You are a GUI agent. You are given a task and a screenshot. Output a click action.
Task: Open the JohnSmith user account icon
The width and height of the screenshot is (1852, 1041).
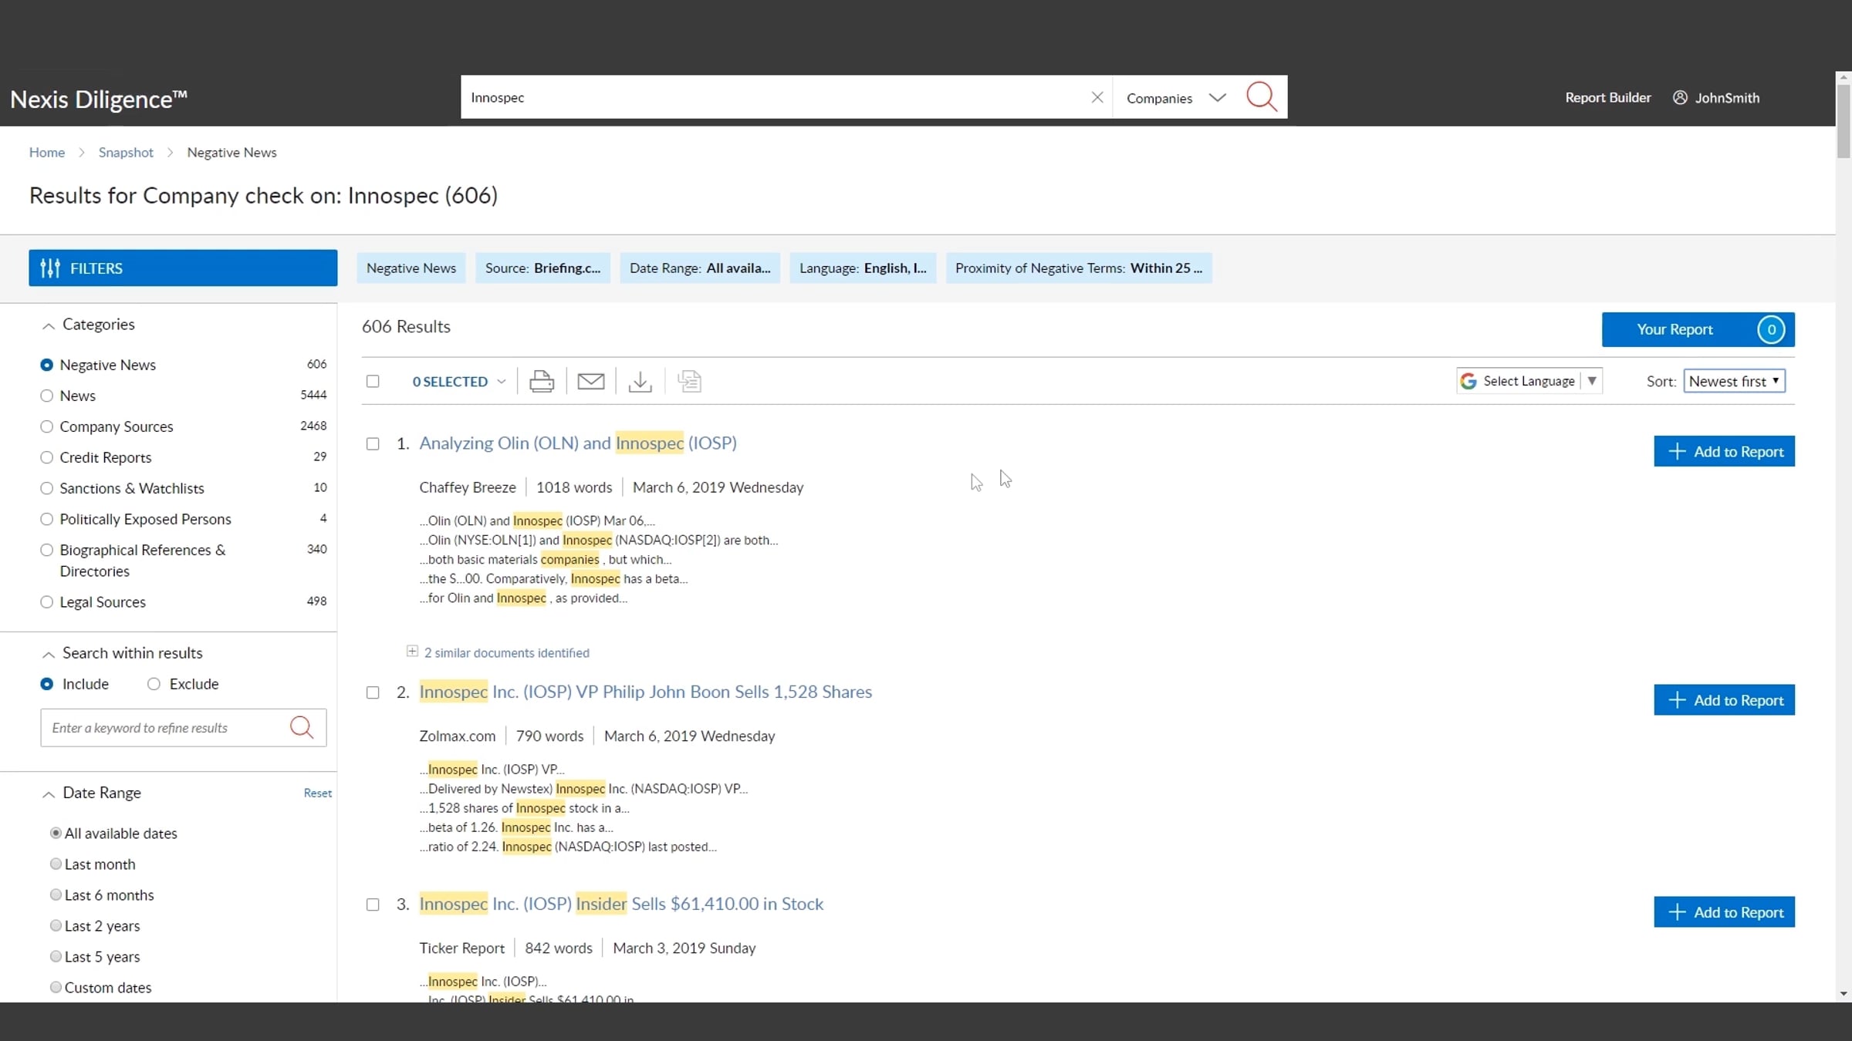pyautogui.click(x=1679, y=98)
